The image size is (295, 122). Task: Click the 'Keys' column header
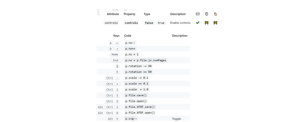coord(116,36)
